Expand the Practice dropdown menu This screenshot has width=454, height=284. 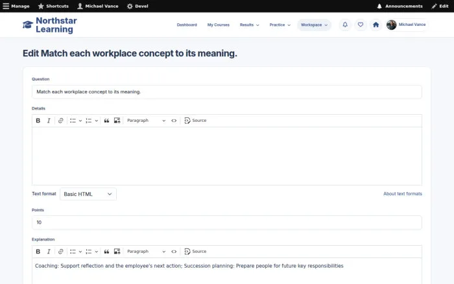(x=280, y=25)
